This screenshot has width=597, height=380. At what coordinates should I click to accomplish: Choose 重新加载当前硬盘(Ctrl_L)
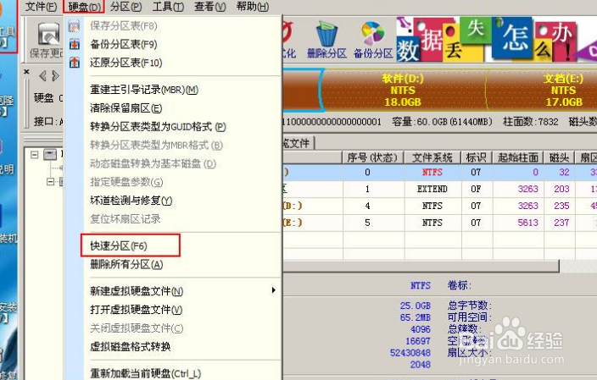tap(146, 373)
